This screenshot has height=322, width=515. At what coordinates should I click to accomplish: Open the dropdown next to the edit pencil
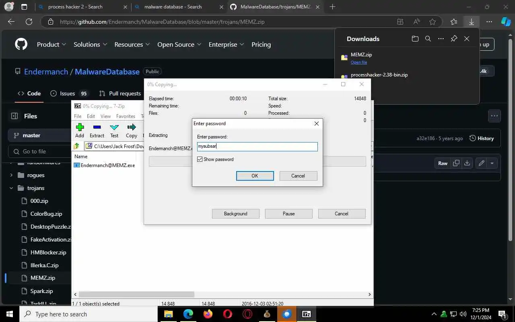492,163
